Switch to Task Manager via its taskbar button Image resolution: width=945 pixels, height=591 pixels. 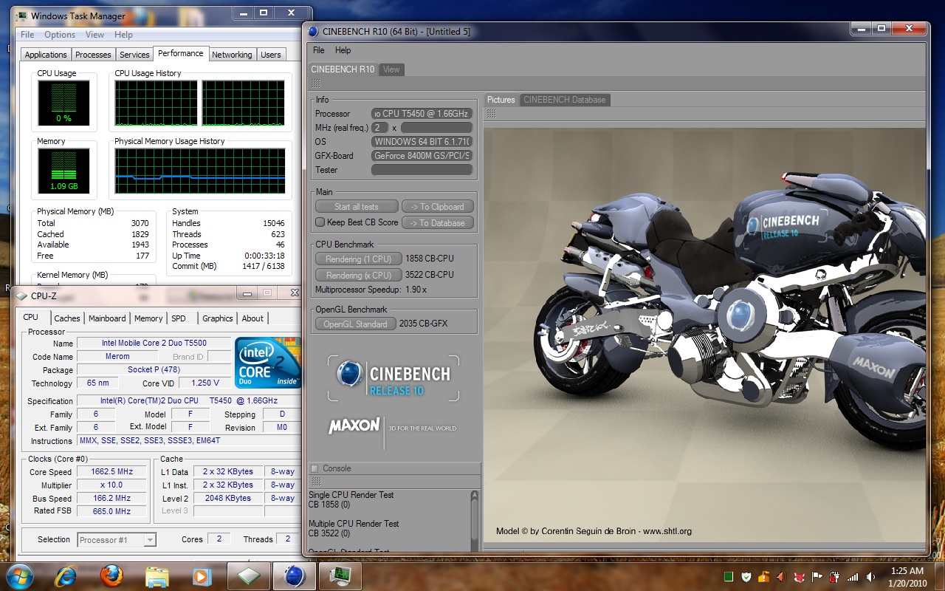tap(340, 576)
